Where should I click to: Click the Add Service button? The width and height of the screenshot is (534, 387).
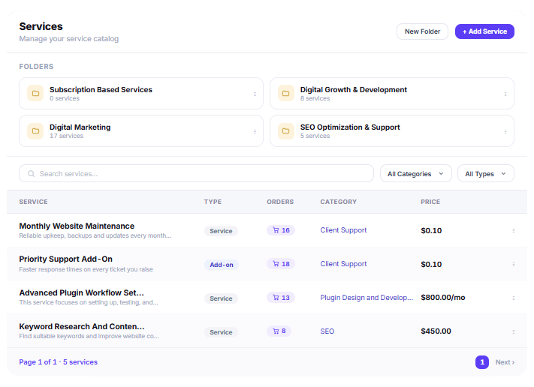[484, 31]
